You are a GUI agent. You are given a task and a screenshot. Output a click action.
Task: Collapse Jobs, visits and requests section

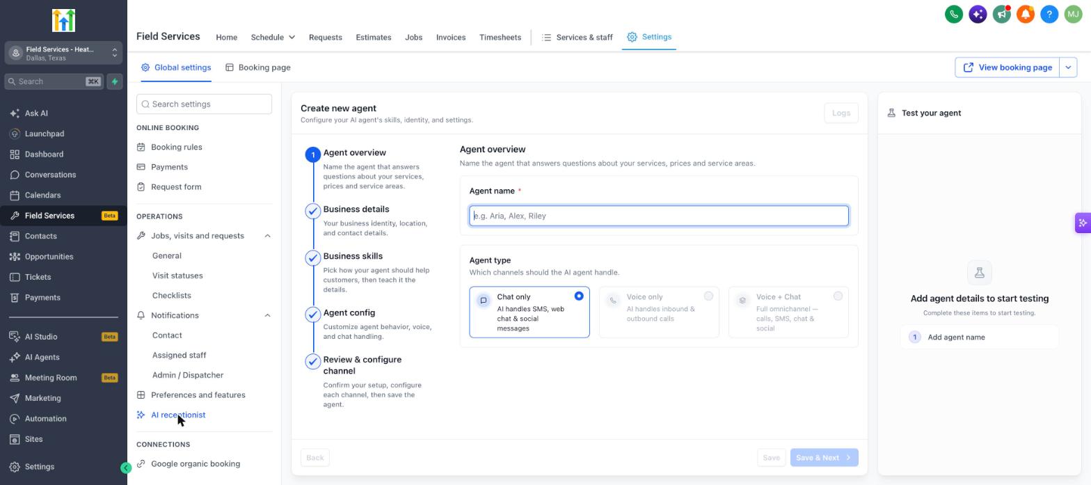tap(267, 236)
